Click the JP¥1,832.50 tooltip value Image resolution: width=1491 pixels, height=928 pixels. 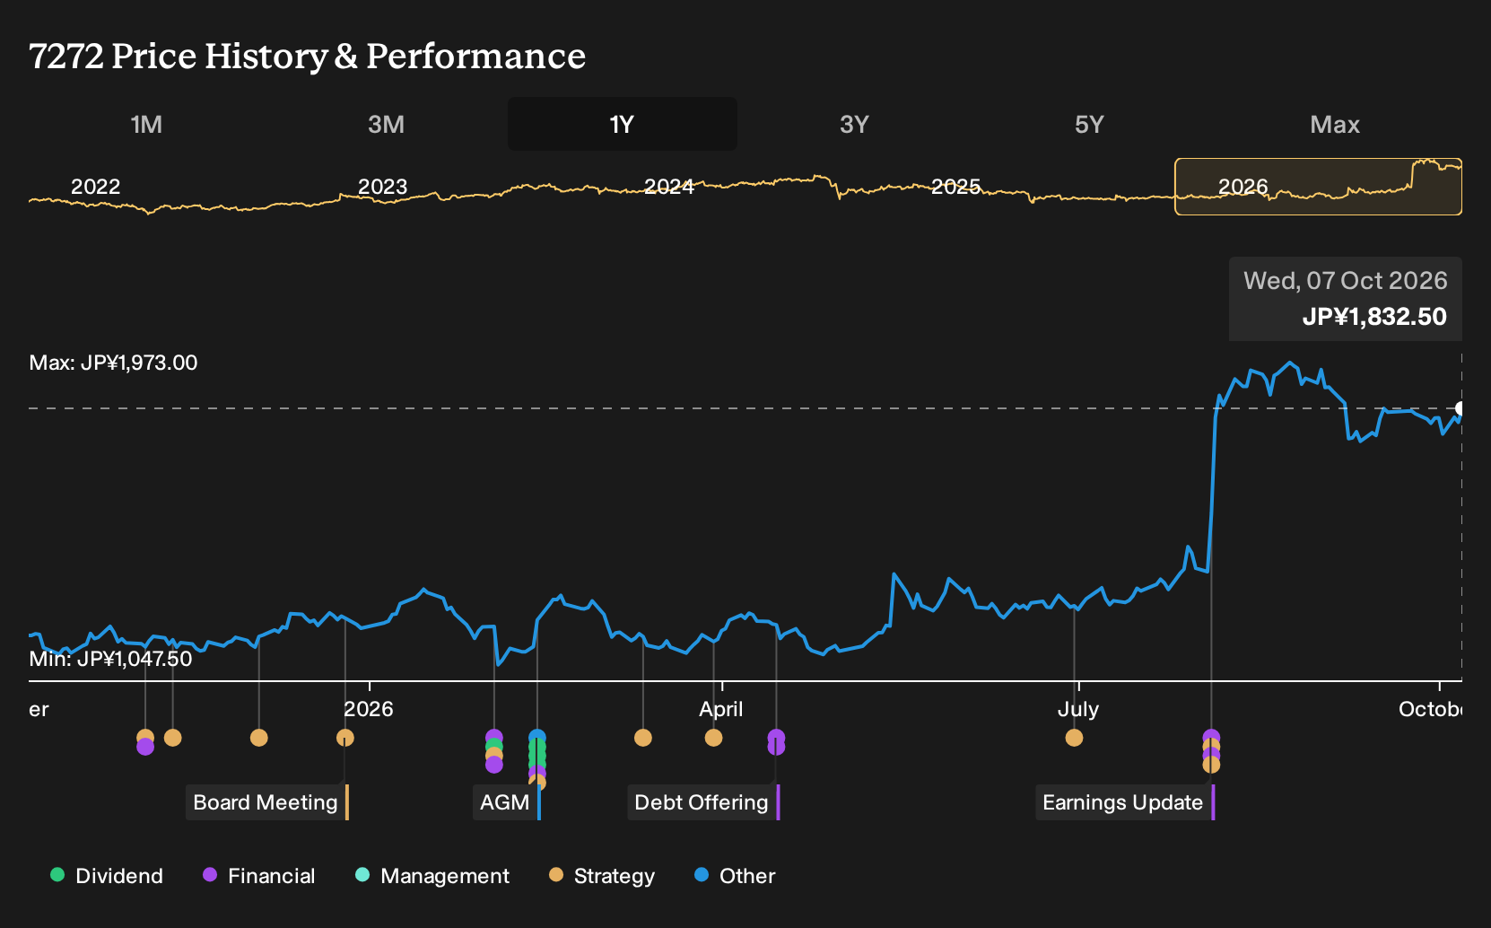[x=1374, y=317]
